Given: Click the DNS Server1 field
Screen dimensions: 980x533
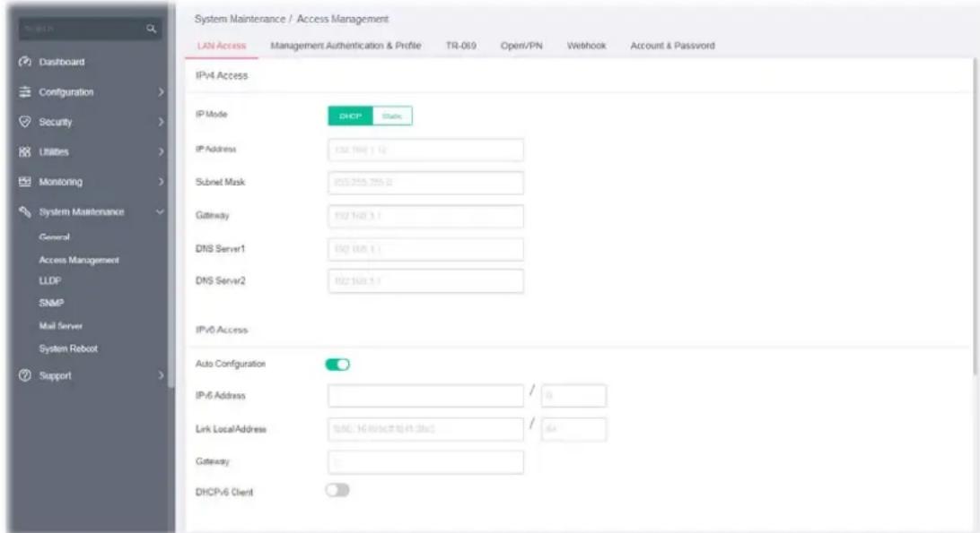Looking at the screenshot, I should coord(425,249).
